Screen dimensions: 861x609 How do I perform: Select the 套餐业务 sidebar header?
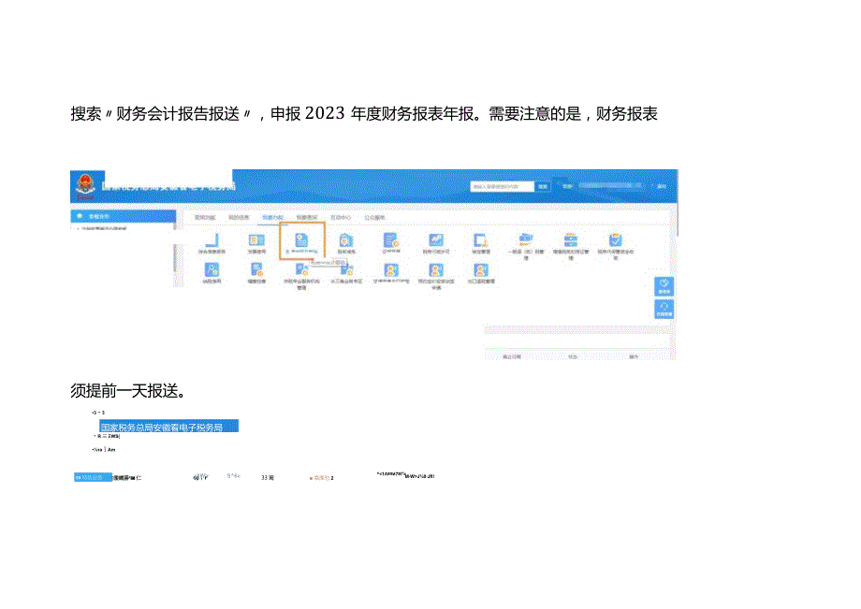(124, 216)
